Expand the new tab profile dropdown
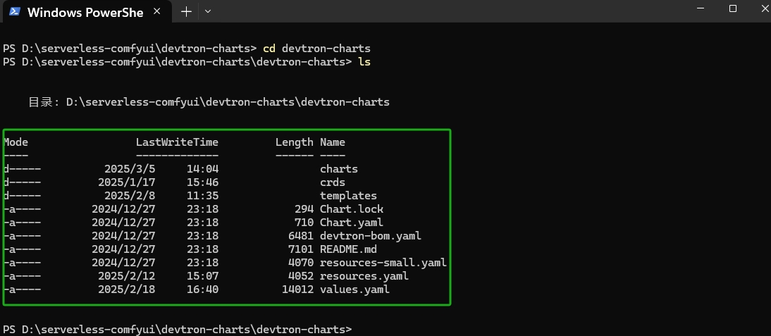 click(207, 12)
